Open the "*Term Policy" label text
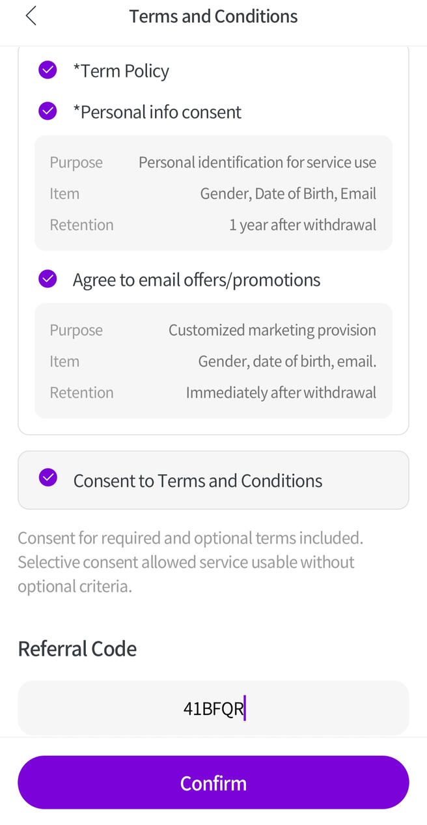Screen dimensions: 427x825 (121, 71)
